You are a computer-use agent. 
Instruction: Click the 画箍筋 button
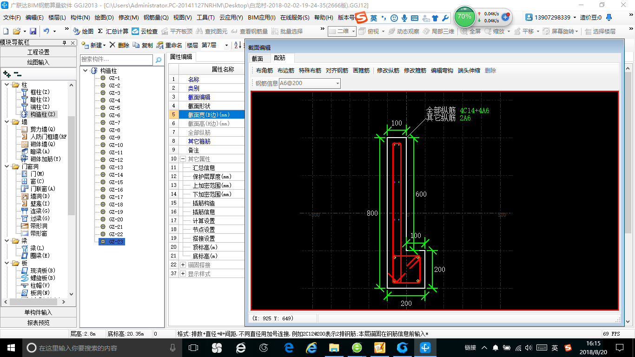(x=361, y=71)
